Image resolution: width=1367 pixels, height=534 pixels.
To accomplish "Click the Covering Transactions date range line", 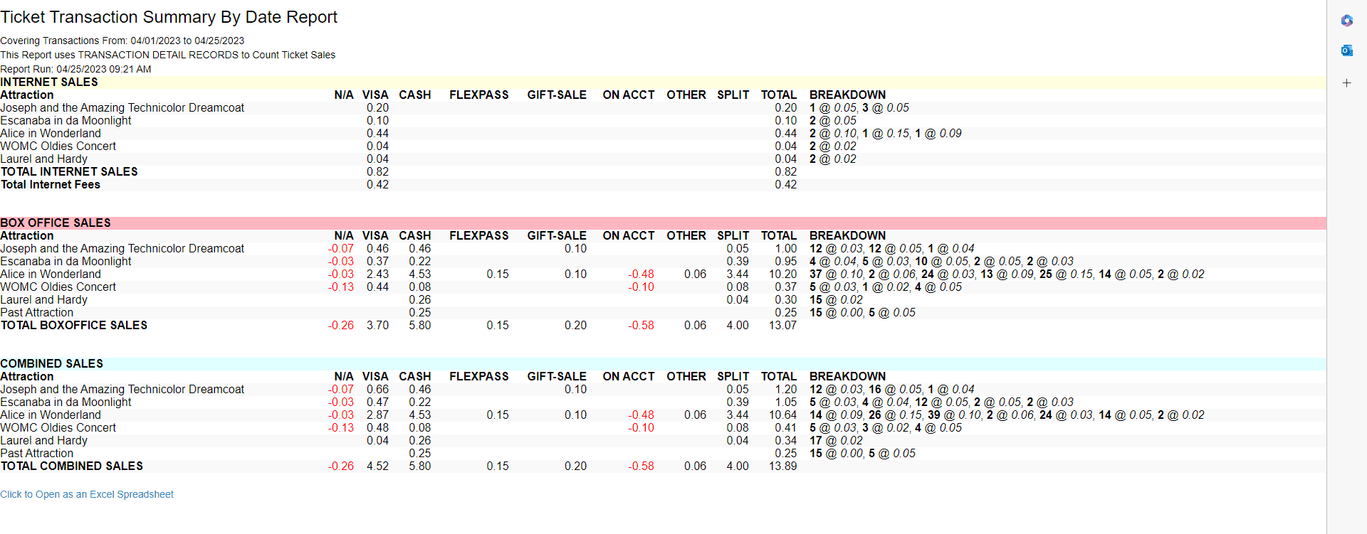I will (x=122, y=41).
